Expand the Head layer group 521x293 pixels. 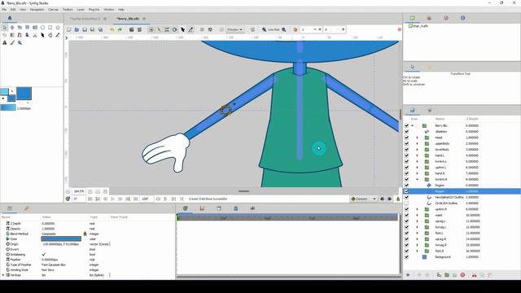(x=418, y=138)
